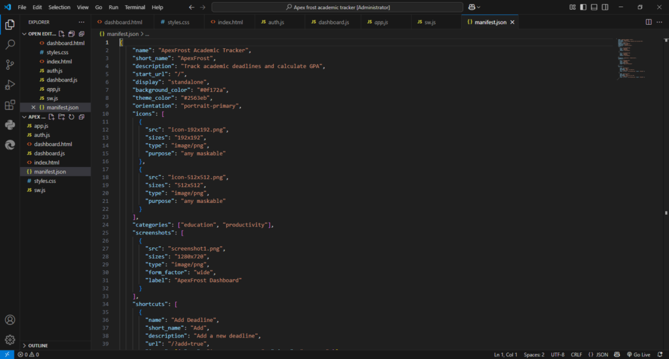This screenshot has width=669, height=359.
Task: Open the Customize Layout icon
Action: pyautogui.click(x=572, y=7)
